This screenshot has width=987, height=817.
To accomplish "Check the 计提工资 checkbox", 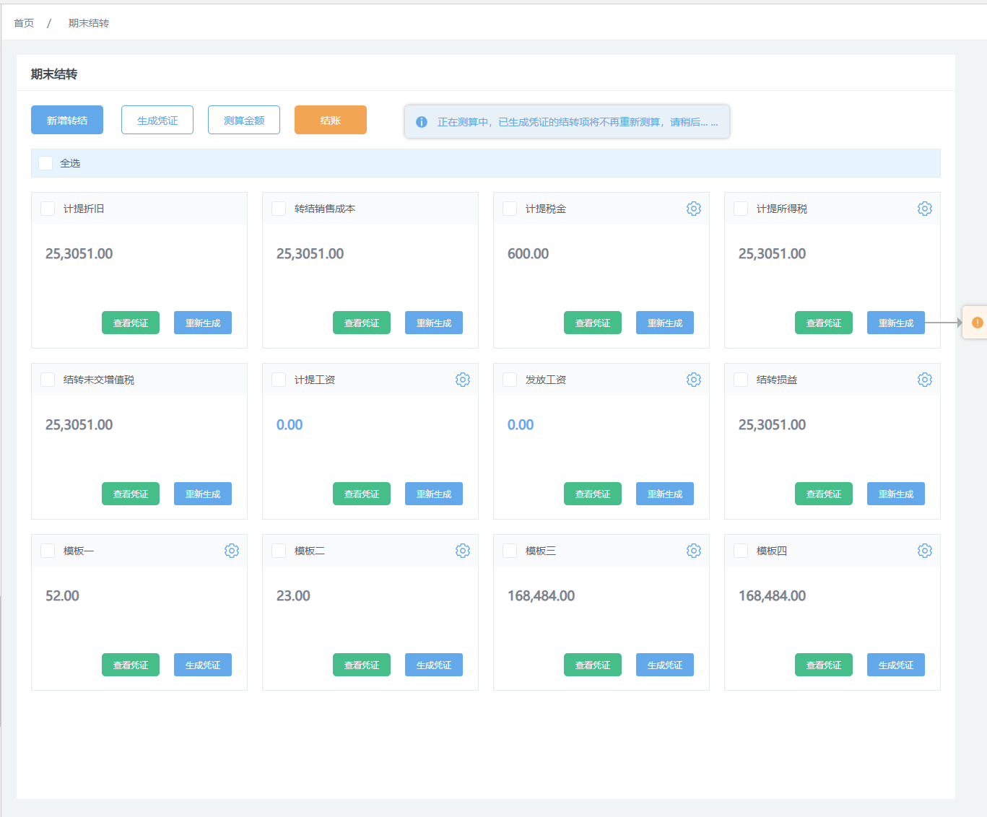I will click(x=279, y=380).
